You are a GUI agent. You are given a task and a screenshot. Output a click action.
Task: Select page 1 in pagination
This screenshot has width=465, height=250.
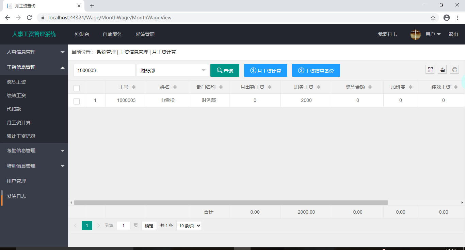click(x=87, y=226)
